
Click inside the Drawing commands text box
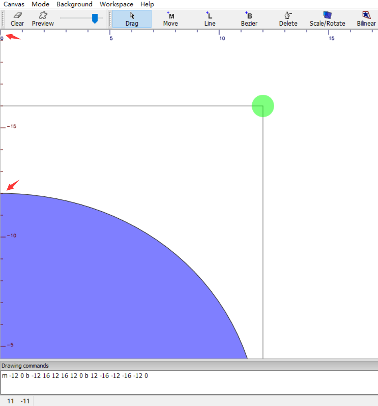click(x=189, y=382)
